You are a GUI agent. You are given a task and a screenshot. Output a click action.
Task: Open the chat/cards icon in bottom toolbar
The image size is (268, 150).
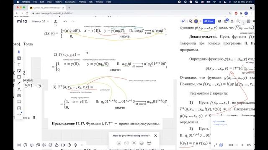[x=38, y=145]
